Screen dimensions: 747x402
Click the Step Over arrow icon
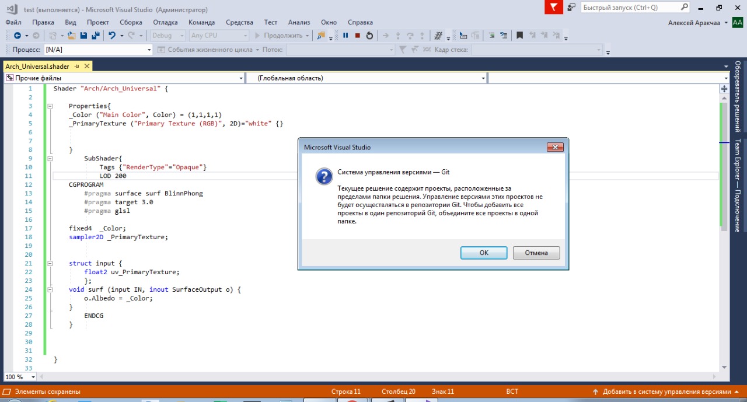(410, 36)
